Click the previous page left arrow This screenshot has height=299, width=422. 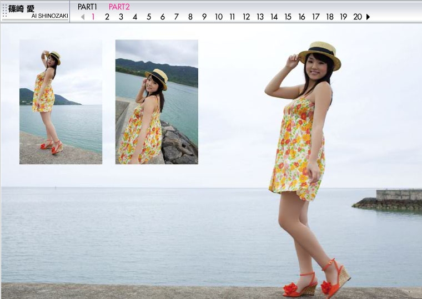pos(83,17)
